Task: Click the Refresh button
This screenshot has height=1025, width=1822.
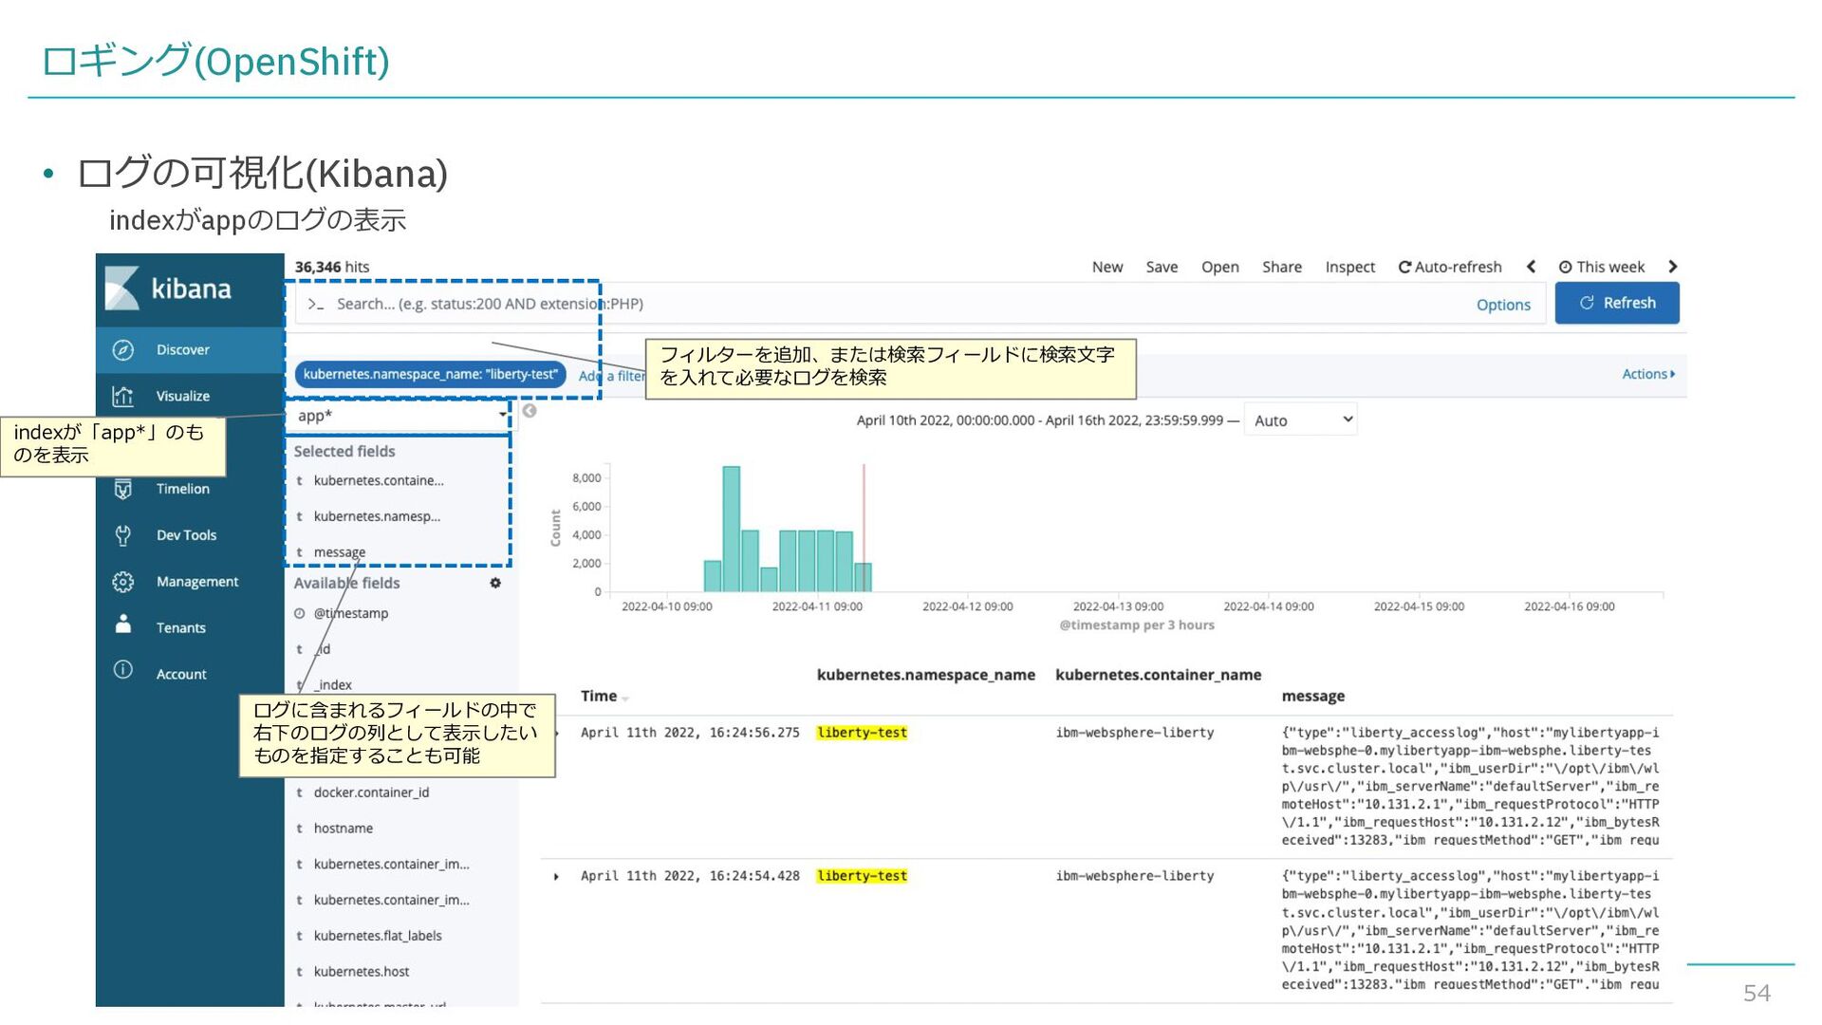Action: [x=1617, y=303]
